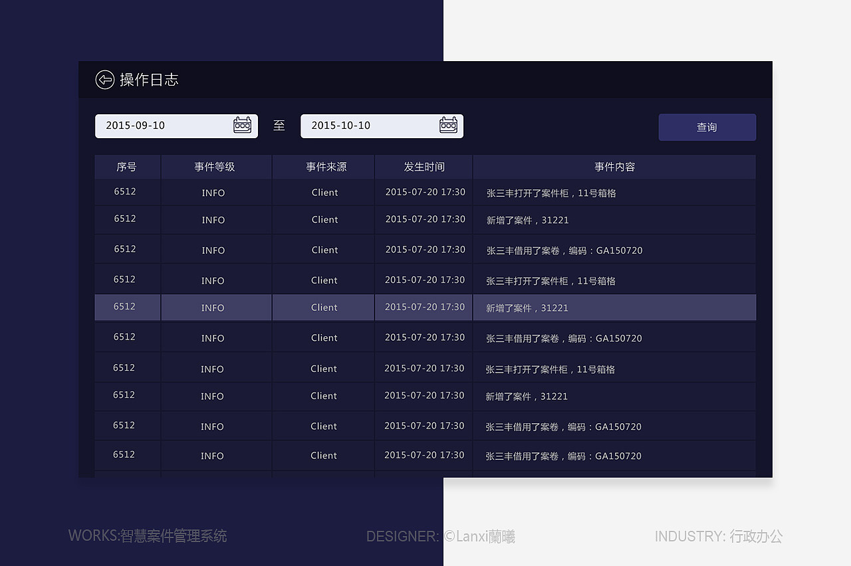Select the 事件来源 column header

(x=323, y=167)
